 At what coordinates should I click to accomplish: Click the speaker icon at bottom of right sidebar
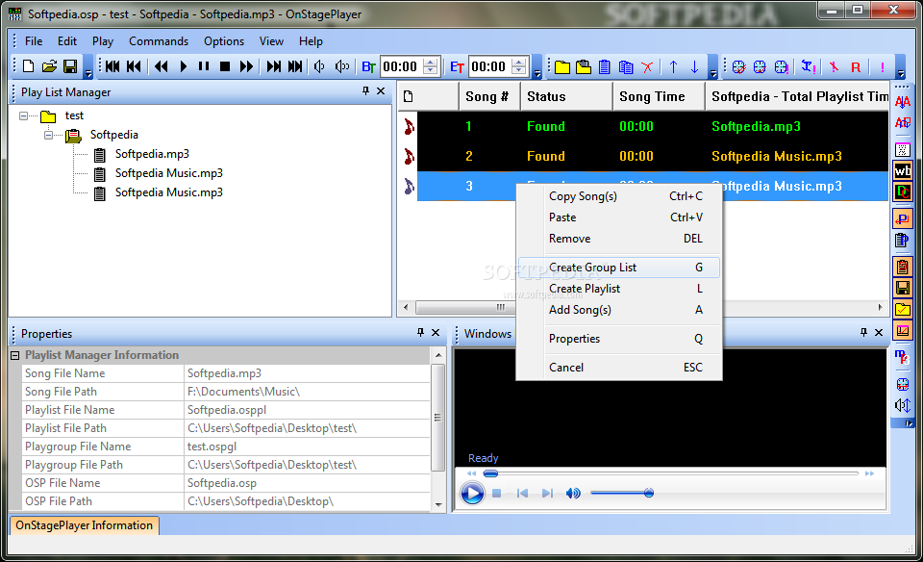903,405
